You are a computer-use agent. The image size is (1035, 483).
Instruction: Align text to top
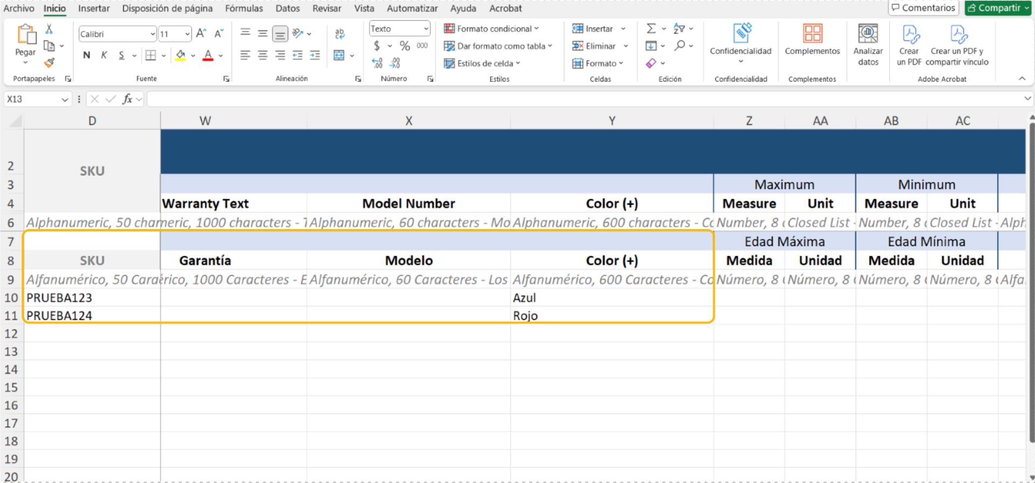click(245, 33)
